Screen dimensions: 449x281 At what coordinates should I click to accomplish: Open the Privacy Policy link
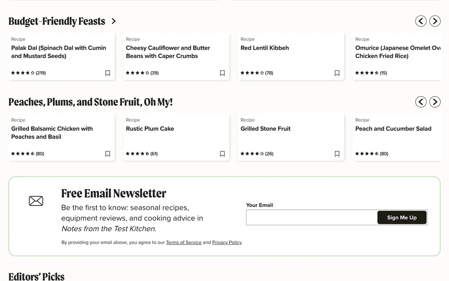pyautogui.click(x=227, y=242)
